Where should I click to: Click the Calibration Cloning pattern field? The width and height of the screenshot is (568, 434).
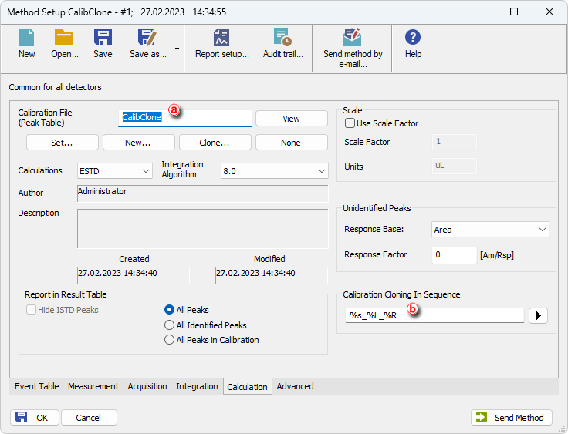pyautogui.click(x=434, y=315)
